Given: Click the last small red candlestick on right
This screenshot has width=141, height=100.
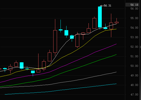Looking at the screenshot, I should tap(117, 22).
